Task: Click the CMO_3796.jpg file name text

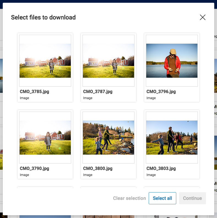Action: point(161,91)
